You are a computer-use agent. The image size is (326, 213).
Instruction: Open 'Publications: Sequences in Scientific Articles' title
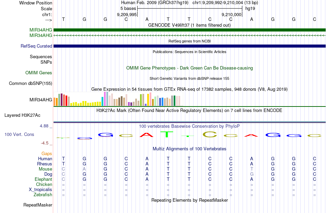pyautogui.click(x=189, y=52)
